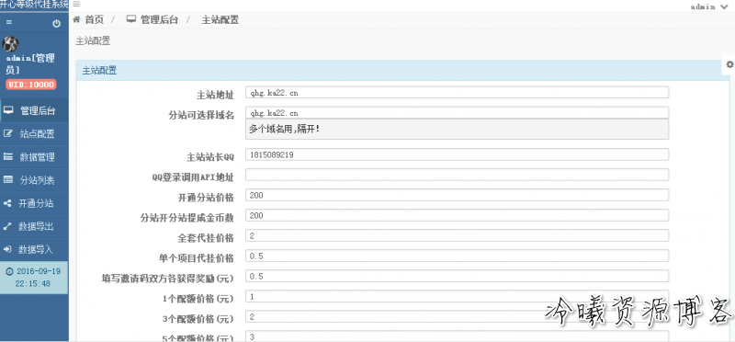The height and width of the screenshot is (342, 735).
Task: Open 数据导出 in the sidebar menu
Action: [x=34, y=226]
